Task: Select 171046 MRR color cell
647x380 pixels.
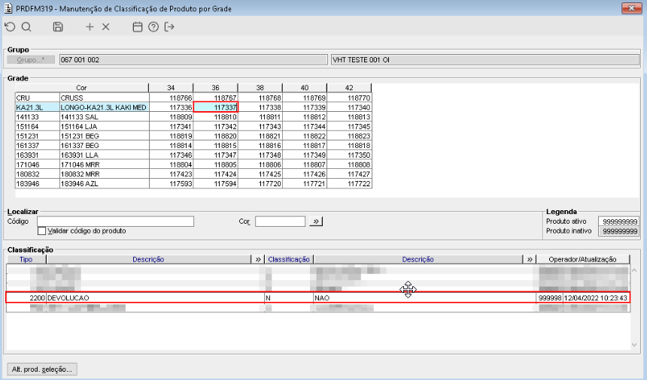Action: tap(105, 164)
